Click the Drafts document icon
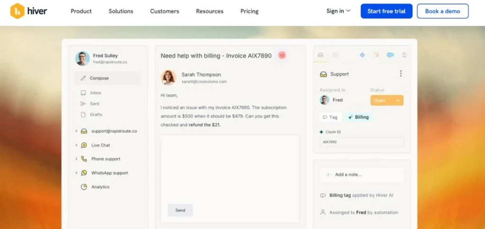 83,115
